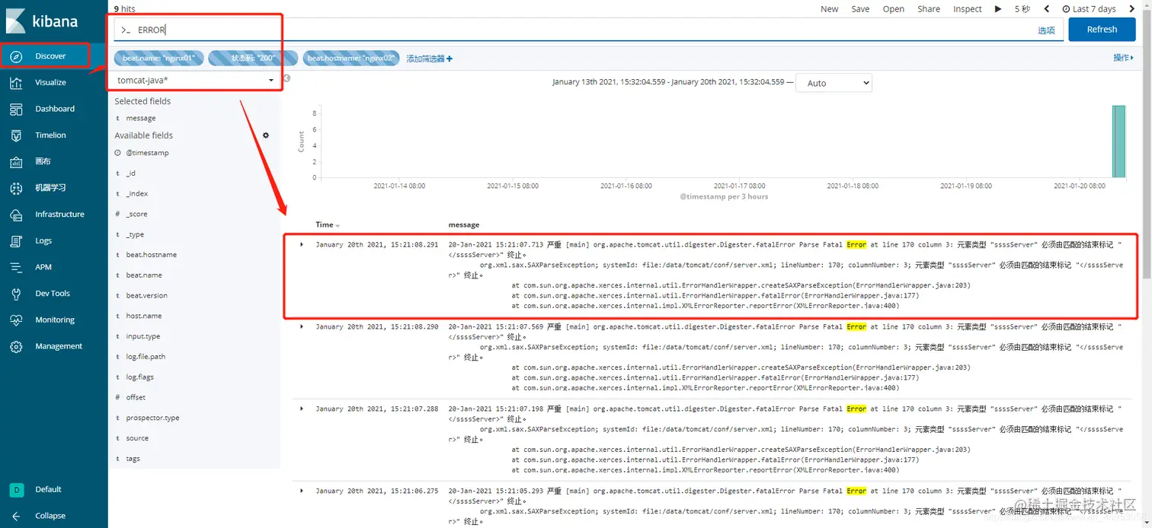
Task: Click the 5 秒 refresh interval
Action: [x=1022, y=9]
